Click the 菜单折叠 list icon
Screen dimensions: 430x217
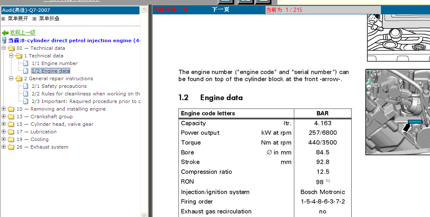coord(34,19)
